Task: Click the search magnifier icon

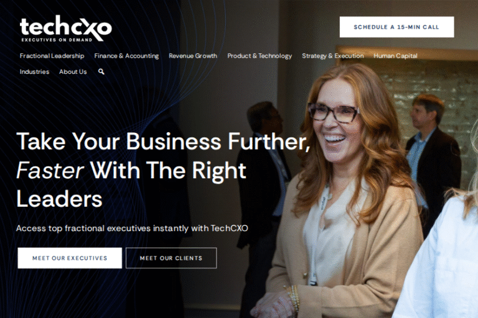Action: coord(101,72)
